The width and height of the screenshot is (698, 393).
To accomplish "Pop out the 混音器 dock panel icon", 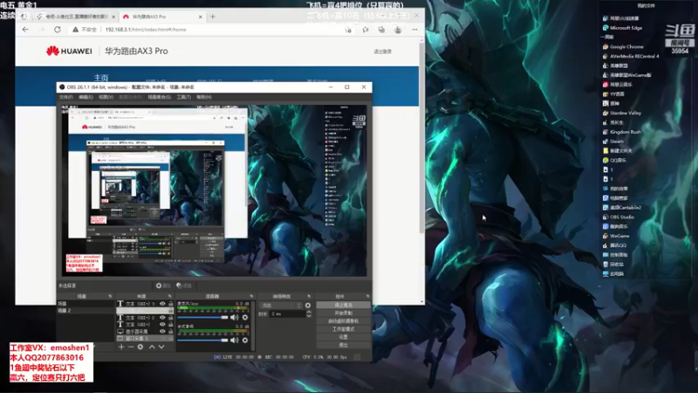I will [x=251, y=296].
